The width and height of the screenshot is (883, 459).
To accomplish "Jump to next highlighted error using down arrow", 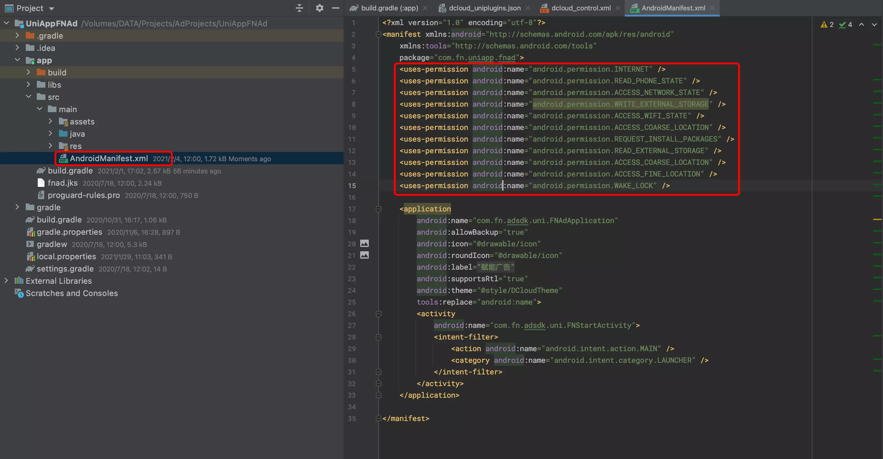I will 874,25.
